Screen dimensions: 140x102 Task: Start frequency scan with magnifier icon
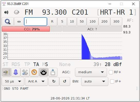coord(8,22)
